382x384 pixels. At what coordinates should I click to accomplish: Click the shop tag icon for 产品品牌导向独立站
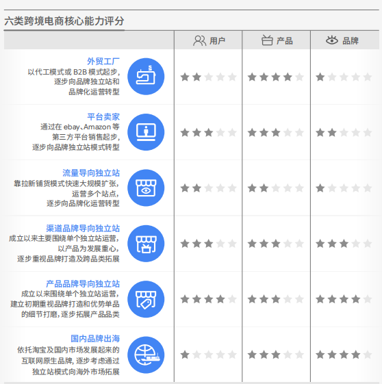(146, 299)
